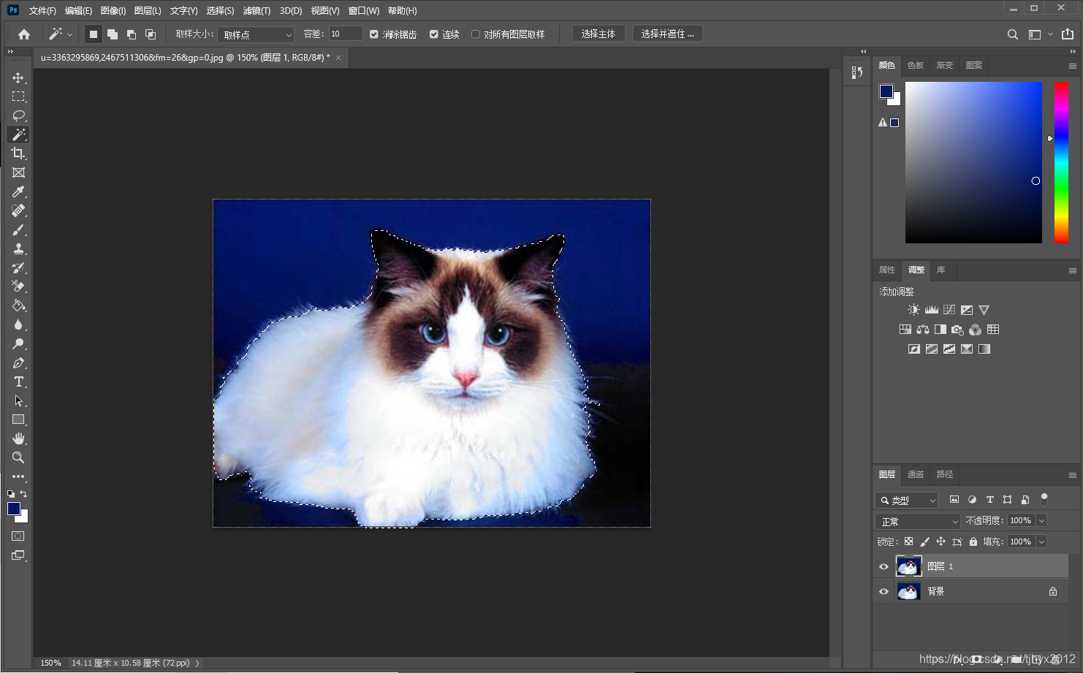
Task: Click the 图层 1 layer thumbnail
Action: click(908, 566)
